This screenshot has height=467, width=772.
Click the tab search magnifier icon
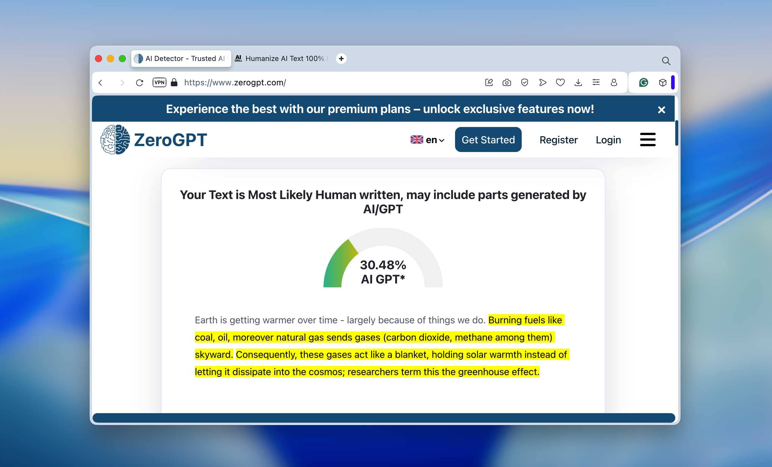[666, 61]
